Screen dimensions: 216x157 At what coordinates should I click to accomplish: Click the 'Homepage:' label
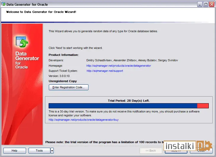[x=56, y=66]
